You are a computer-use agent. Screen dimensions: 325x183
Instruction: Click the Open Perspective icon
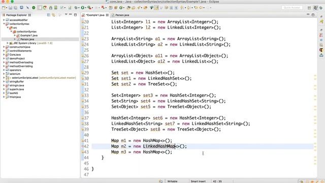coord(309,8)
